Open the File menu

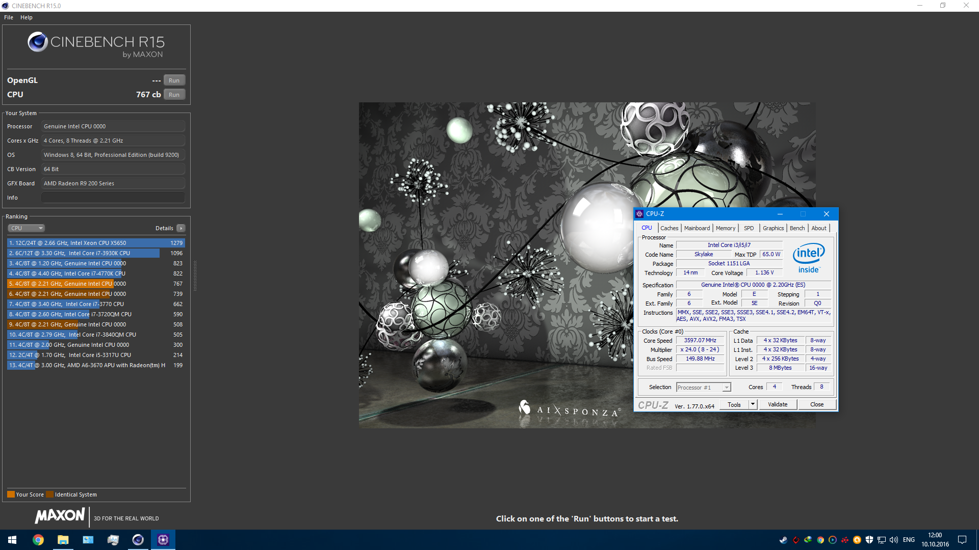point(9,17)
